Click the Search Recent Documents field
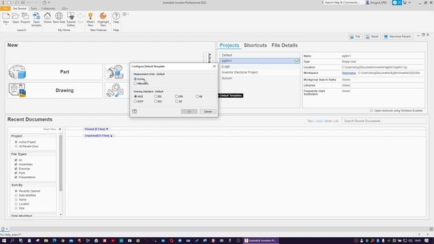 coord(384,121)
